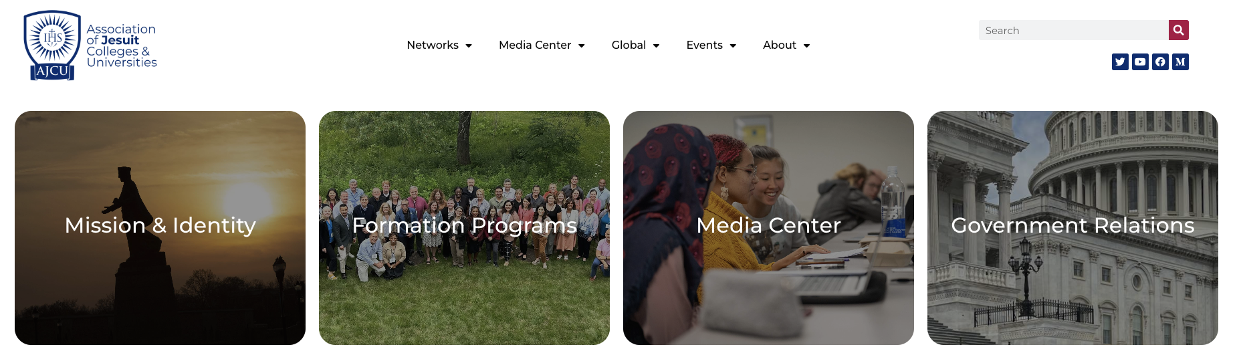Open the AJCU YouTube channel icon
The width and height of the screenshot is (1239, 351).
(1140, 62)
